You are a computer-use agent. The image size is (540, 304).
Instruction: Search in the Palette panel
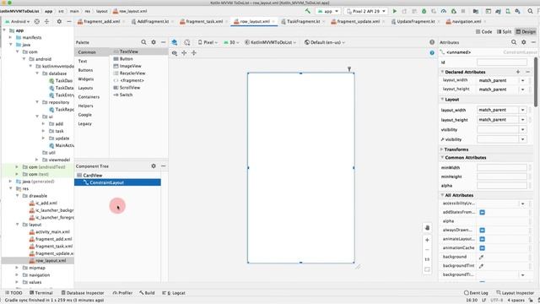point(143,42)
